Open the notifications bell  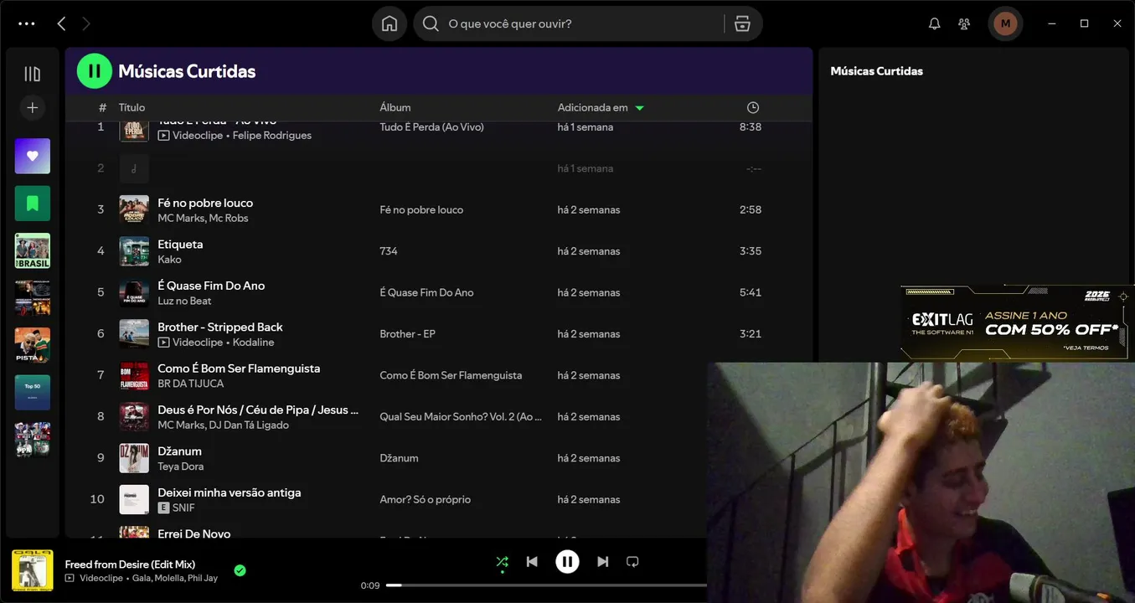pyautogui.click(x=935, y=23)
